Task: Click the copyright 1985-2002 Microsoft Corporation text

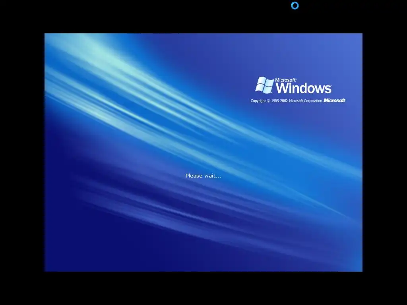Action: pos(286,100)
